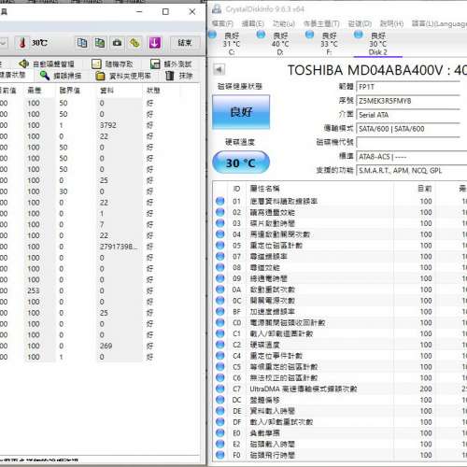The height and width of the screenshot is (467, 467).
Task: Open the drive selector dropdown in HD Tune
Action: pyautogui.click(x=3, y=43)
